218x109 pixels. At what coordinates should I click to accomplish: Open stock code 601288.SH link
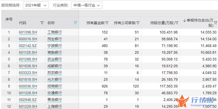pyautogui.click(x=28, y=59)
